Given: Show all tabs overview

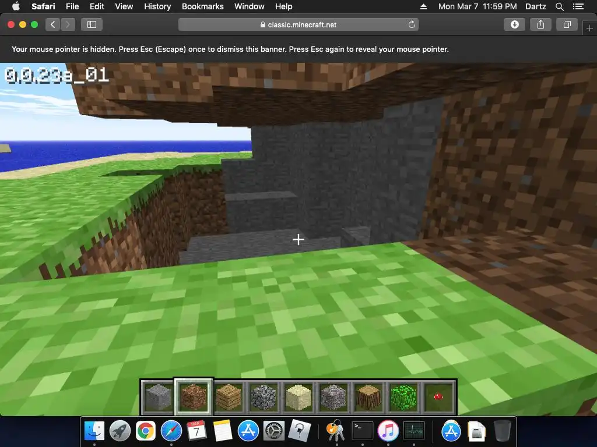Looking at the screenshot, I should (567, 24).
